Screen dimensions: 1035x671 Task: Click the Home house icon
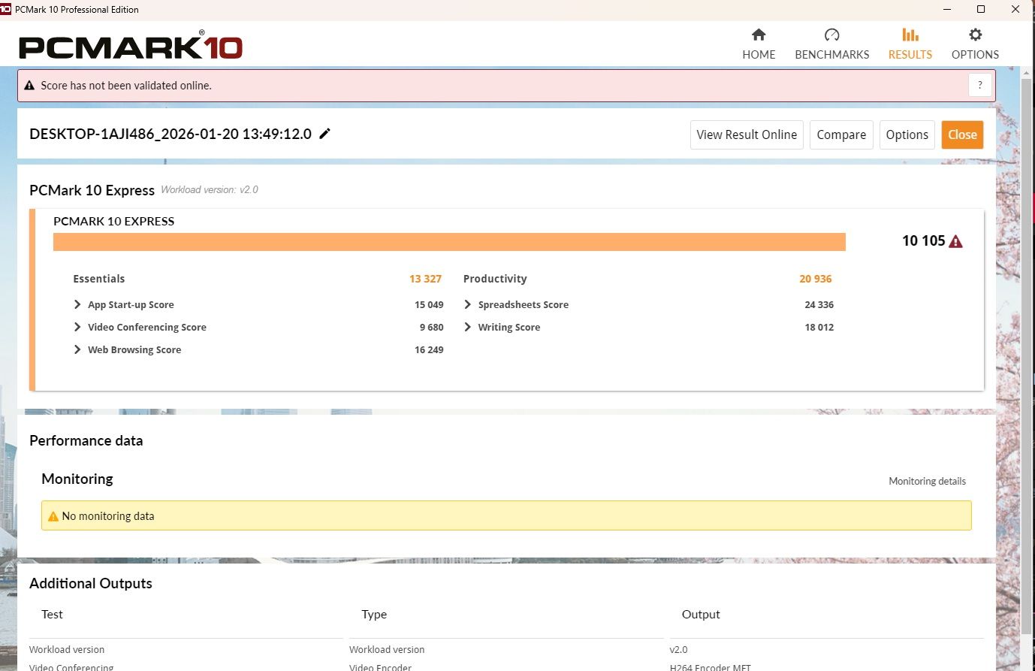(x=759, y=35)
